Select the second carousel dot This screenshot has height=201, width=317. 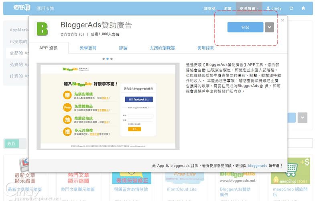(108, 59)
